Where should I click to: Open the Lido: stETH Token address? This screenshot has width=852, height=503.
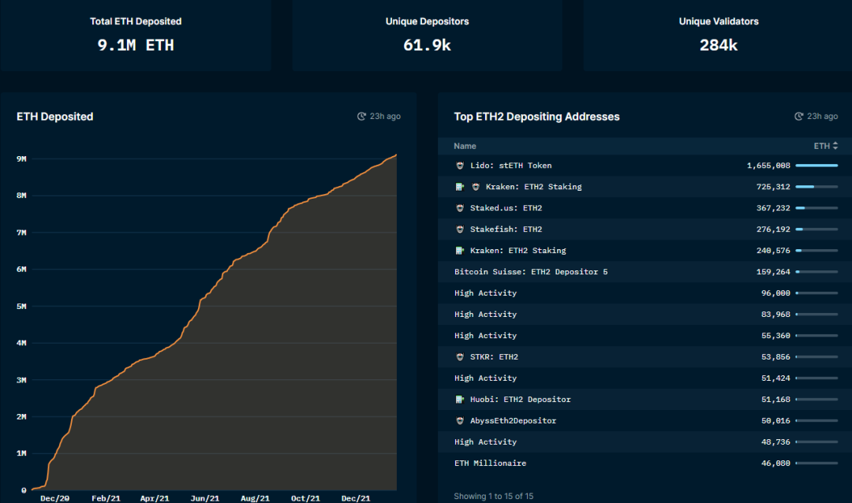pos(510,166)
